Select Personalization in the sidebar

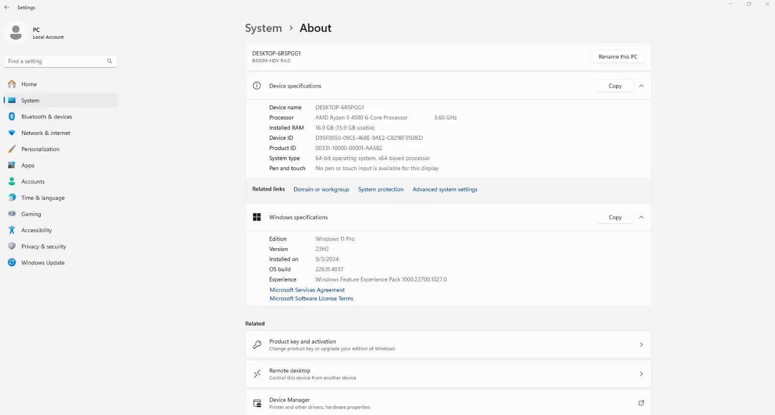pos(61,149)
